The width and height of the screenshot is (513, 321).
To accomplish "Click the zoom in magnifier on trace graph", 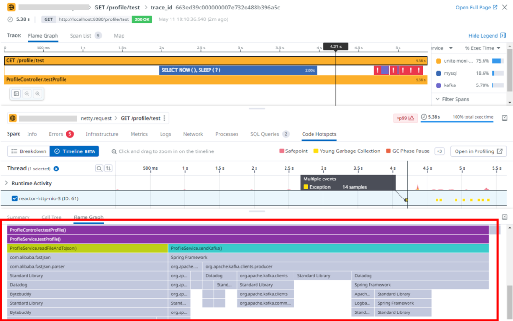I will [x=37, y=94].
